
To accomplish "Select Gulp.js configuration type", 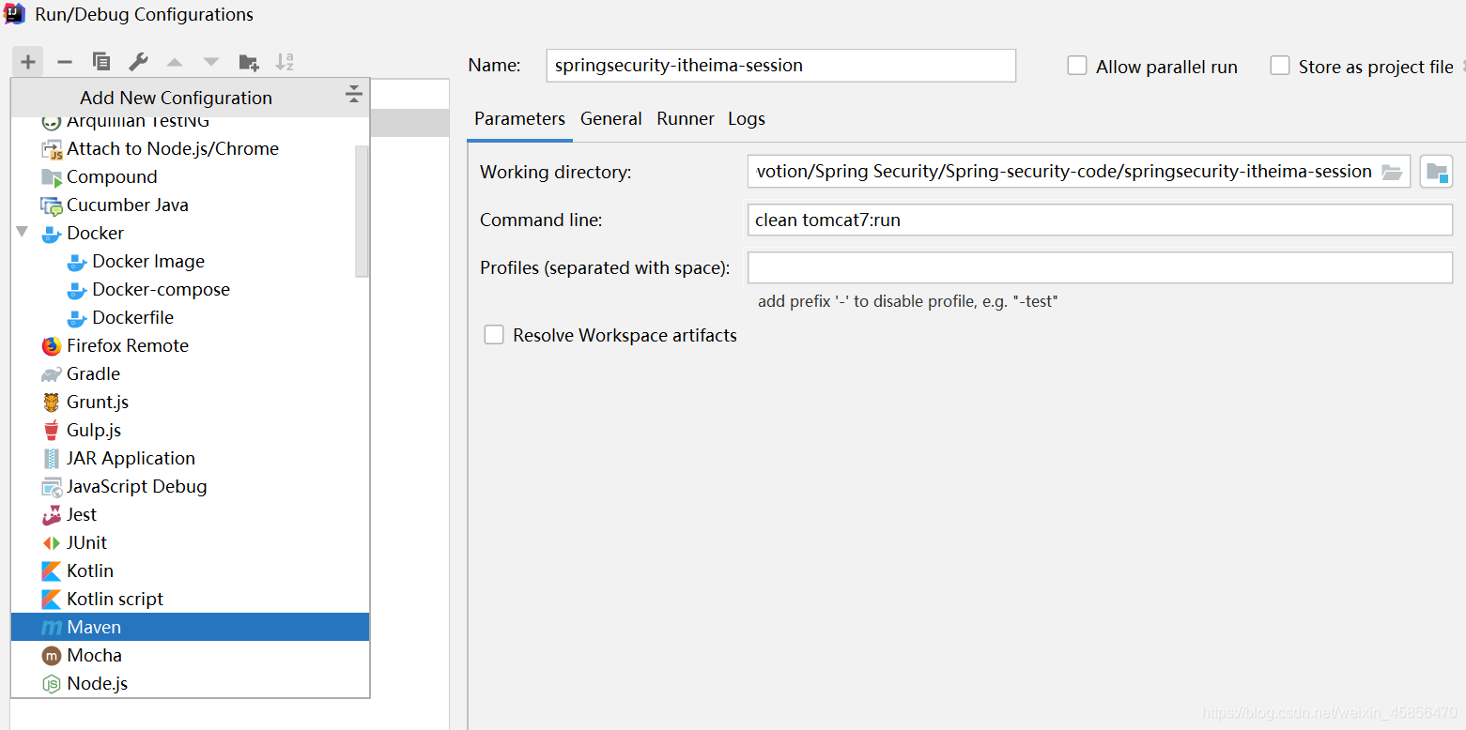I will [190, 430].
